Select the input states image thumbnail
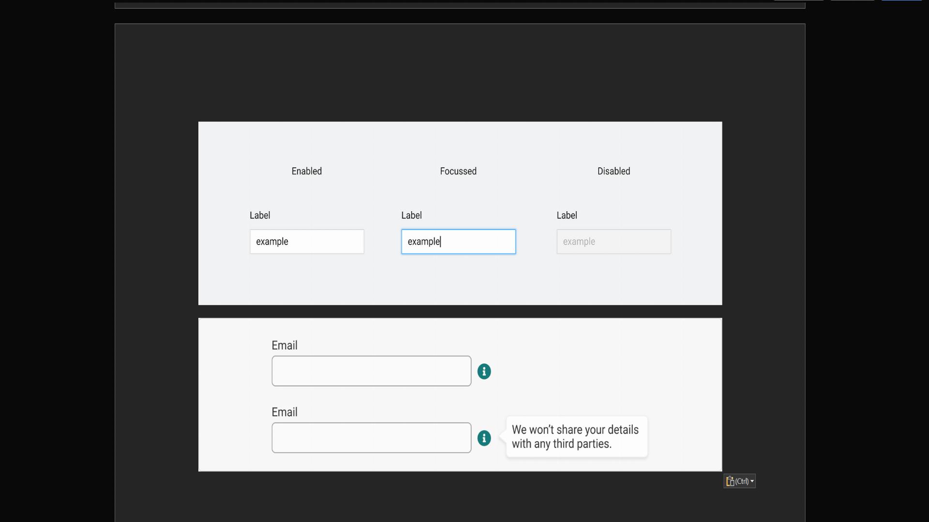This screenshot has width=929, height=522. (x=460, y=213)
